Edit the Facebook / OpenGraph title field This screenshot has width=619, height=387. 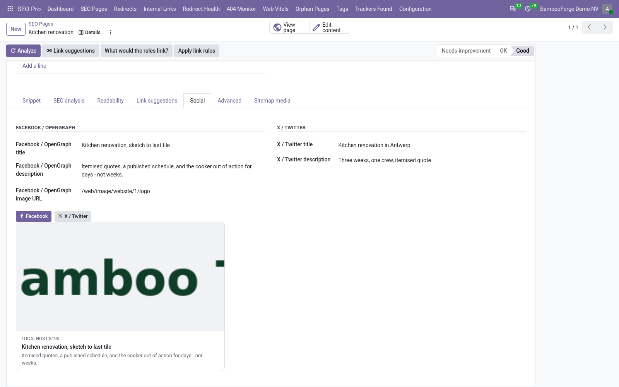(173, 145)
